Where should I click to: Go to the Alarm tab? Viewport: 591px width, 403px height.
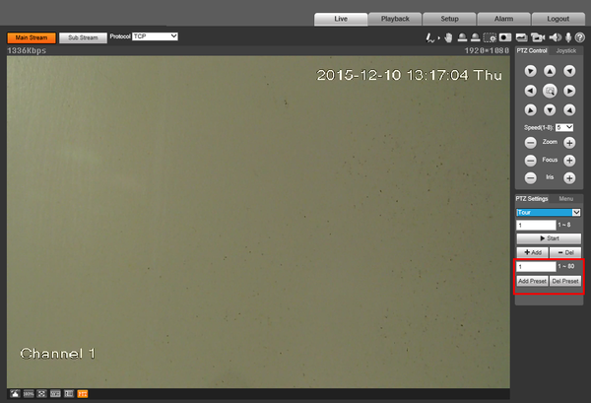coord(503,19)
